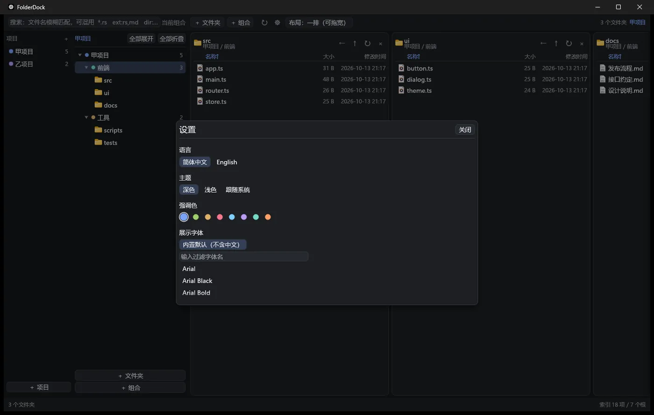
Task: Click the app.ts file icon
Action: click(200, 68)
